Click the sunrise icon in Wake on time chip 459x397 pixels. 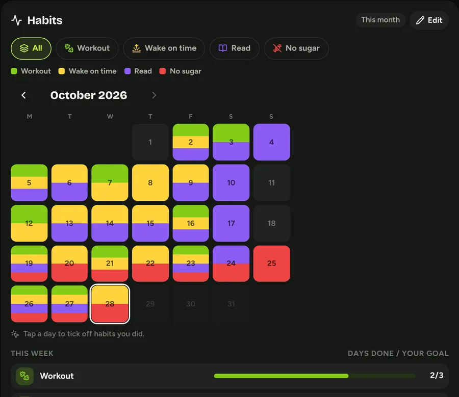(136, 48)
